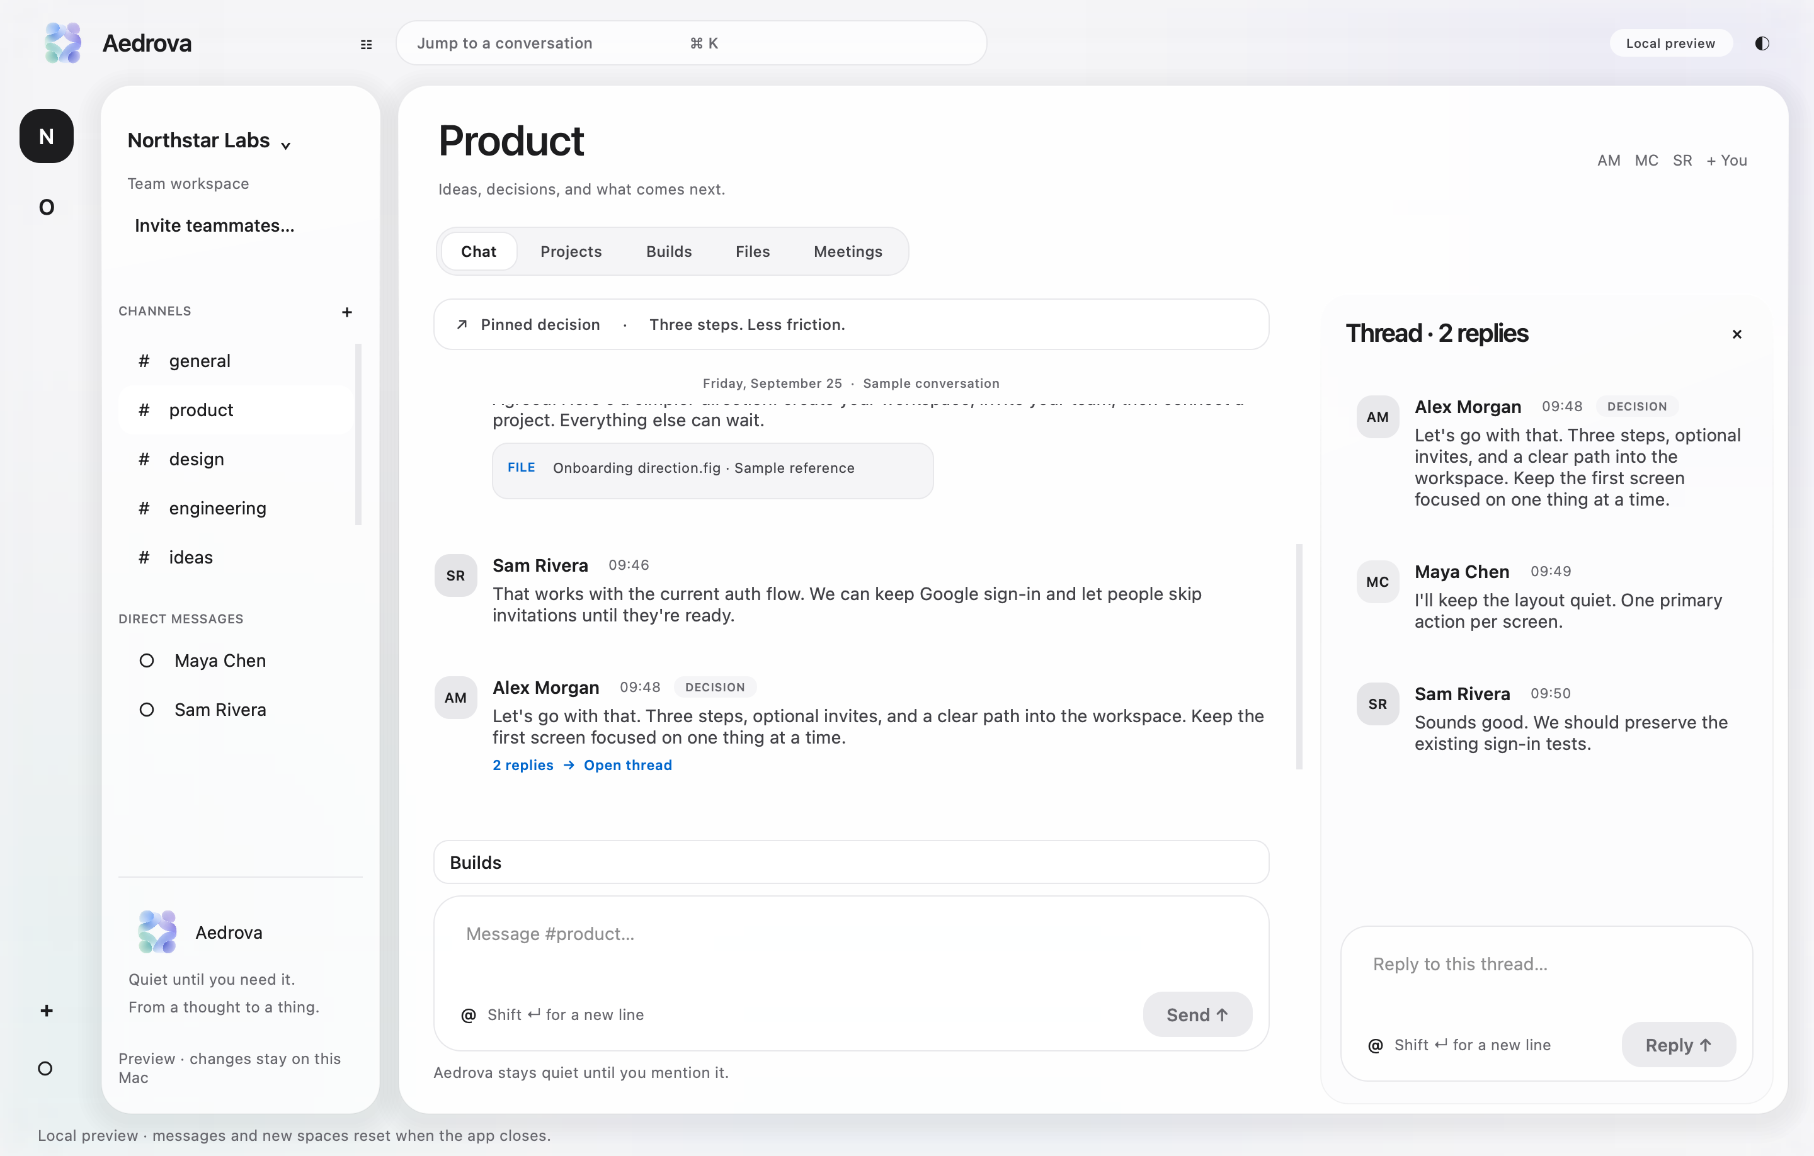Click the Open thread link
This screenshot has width=1814, height=1156.
627,765
